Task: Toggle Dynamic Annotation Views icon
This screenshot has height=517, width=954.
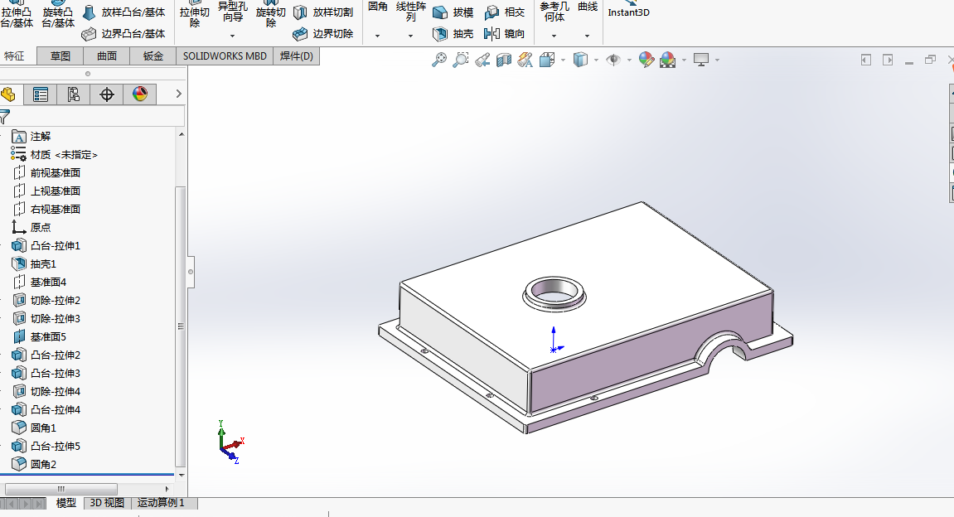Action: tap(525, 60)
